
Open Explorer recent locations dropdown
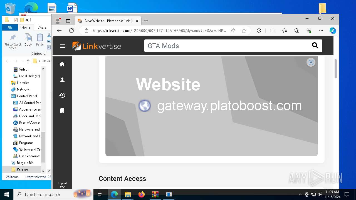pos(22,61)
